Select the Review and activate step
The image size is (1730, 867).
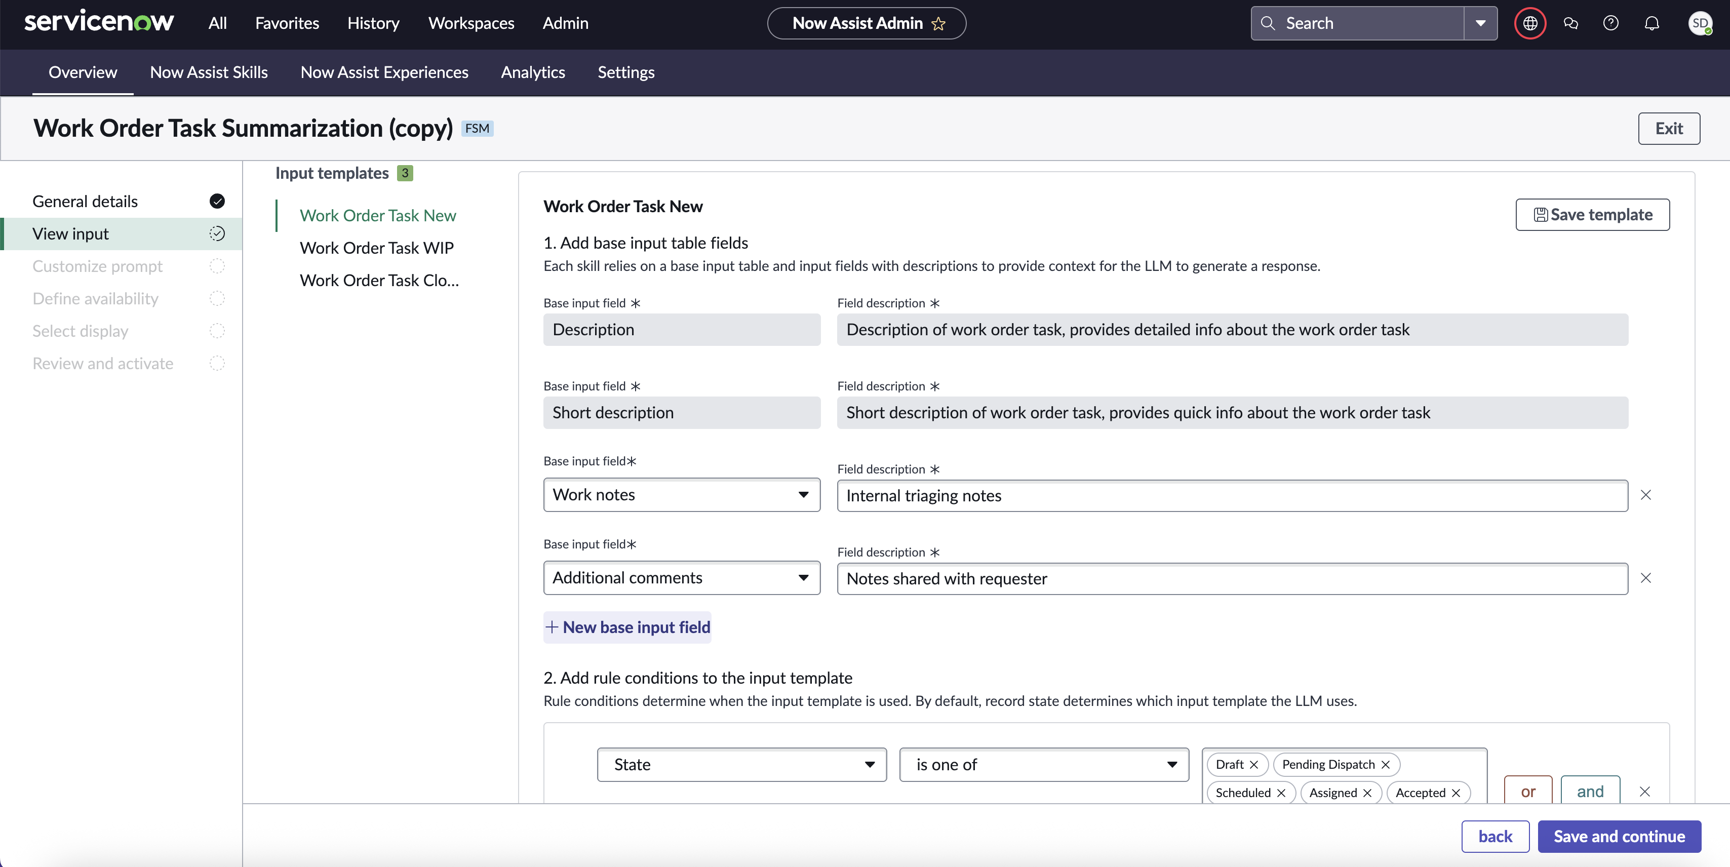(x=122, y=363)
